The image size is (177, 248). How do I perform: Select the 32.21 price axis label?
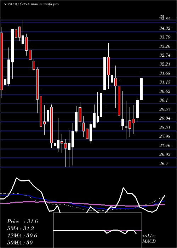tap(165, 64)
